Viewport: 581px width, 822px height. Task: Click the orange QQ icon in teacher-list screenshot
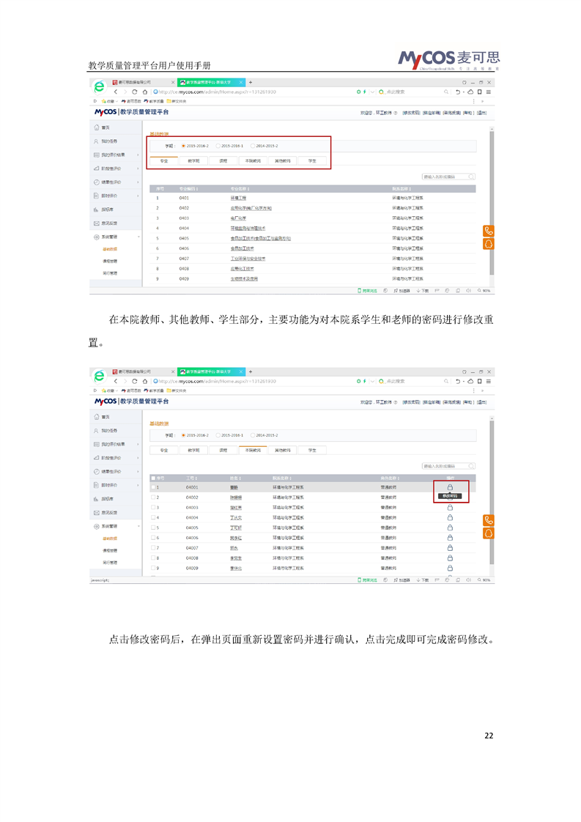(x=488, y=533)
